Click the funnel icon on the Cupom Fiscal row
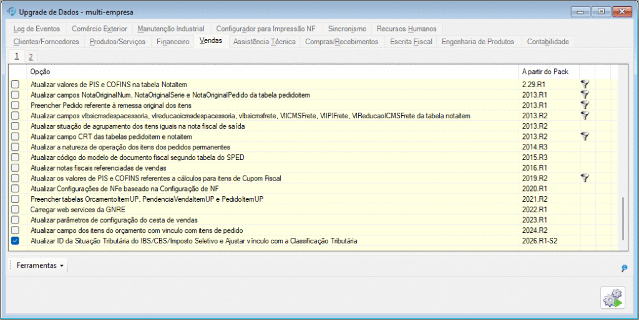 (x=585, y=178)
